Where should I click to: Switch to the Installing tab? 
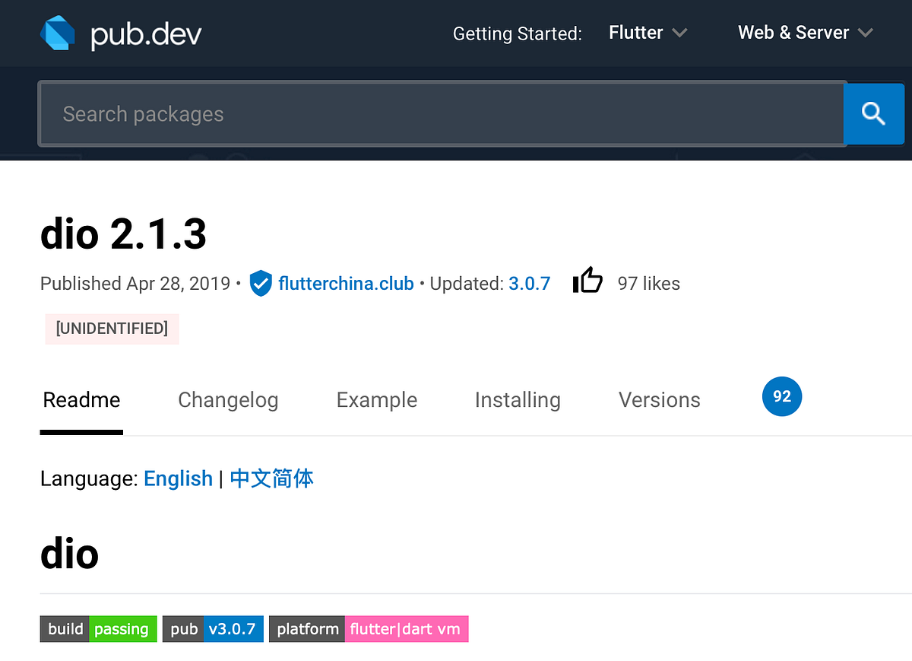tap(518, 400)
